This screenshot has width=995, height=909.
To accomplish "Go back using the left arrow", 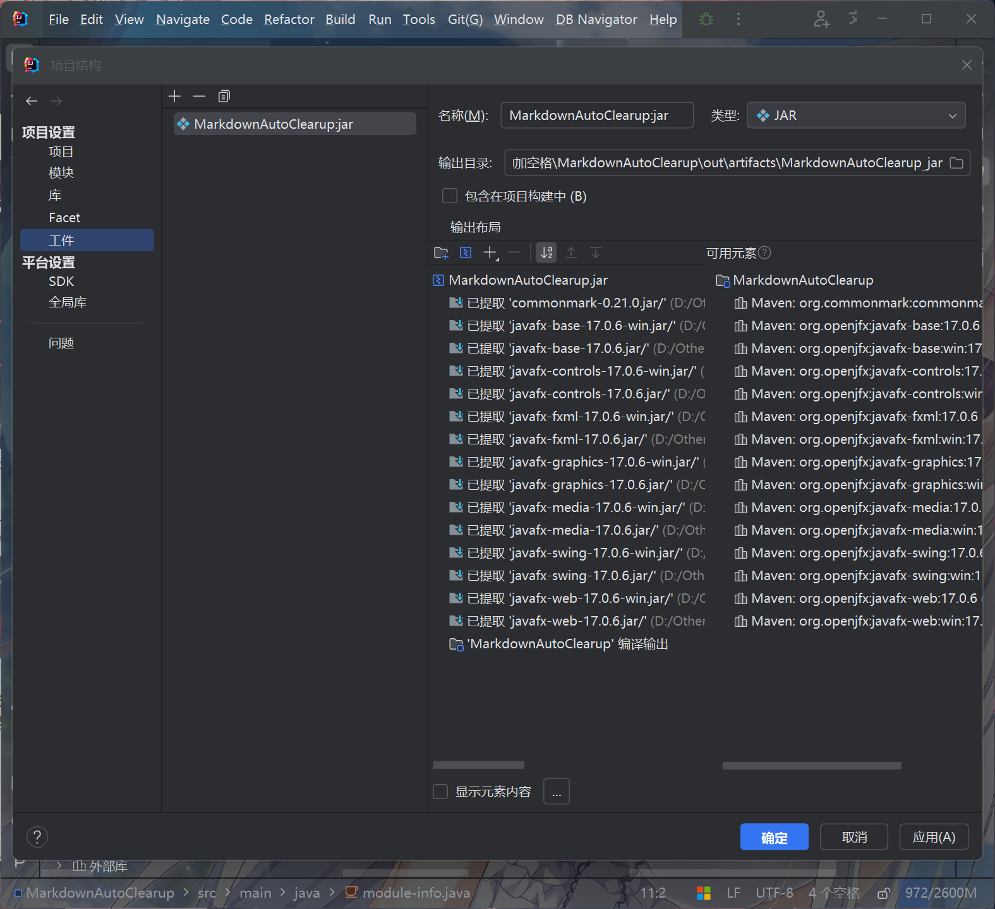I will [32, 101].
